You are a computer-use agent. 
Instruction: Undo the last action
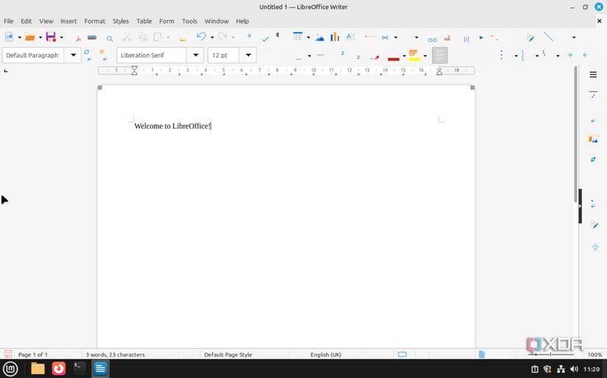point(202,37)
